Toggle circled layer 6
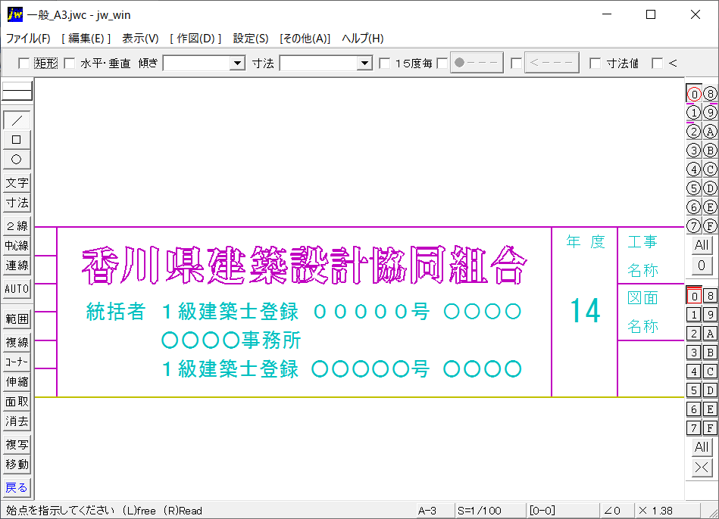This screenshot has height=519, width=719. coord(694,207)
